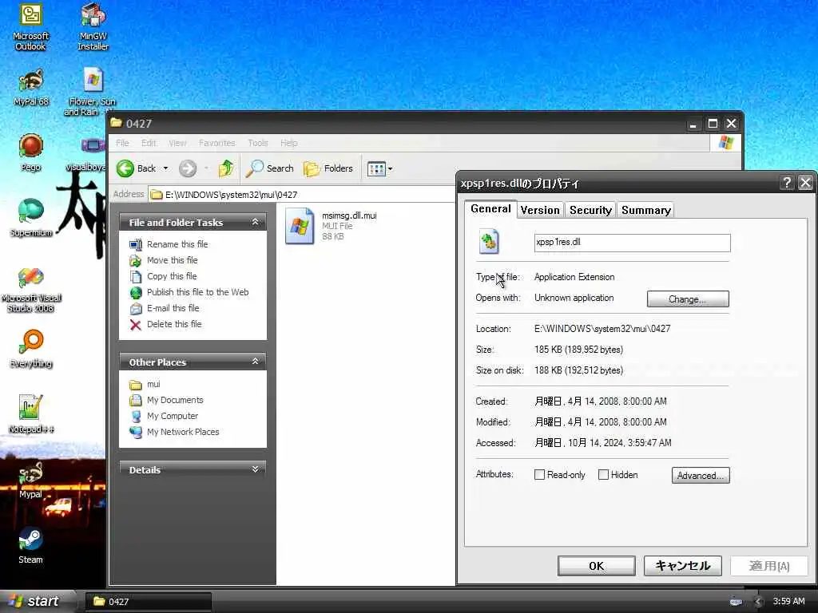Click the 0427 taskbar button
The width and height of the screenshot is (818, 613).
coord(148,602)
